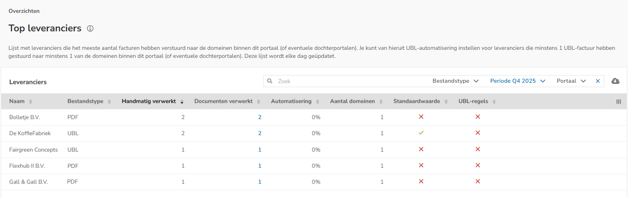Open the Bestandstype filter dropdown

(456, 81)
